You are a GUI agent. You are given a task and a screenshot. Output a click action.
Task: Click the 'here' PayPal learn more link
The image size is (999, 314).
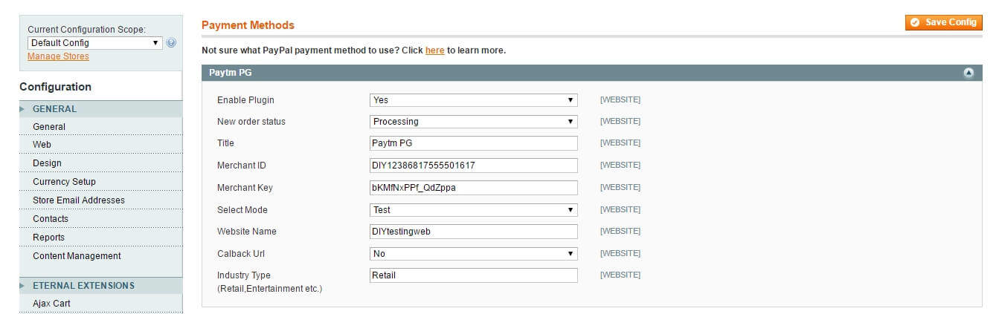pyautogui.click(x=434, y=50)
